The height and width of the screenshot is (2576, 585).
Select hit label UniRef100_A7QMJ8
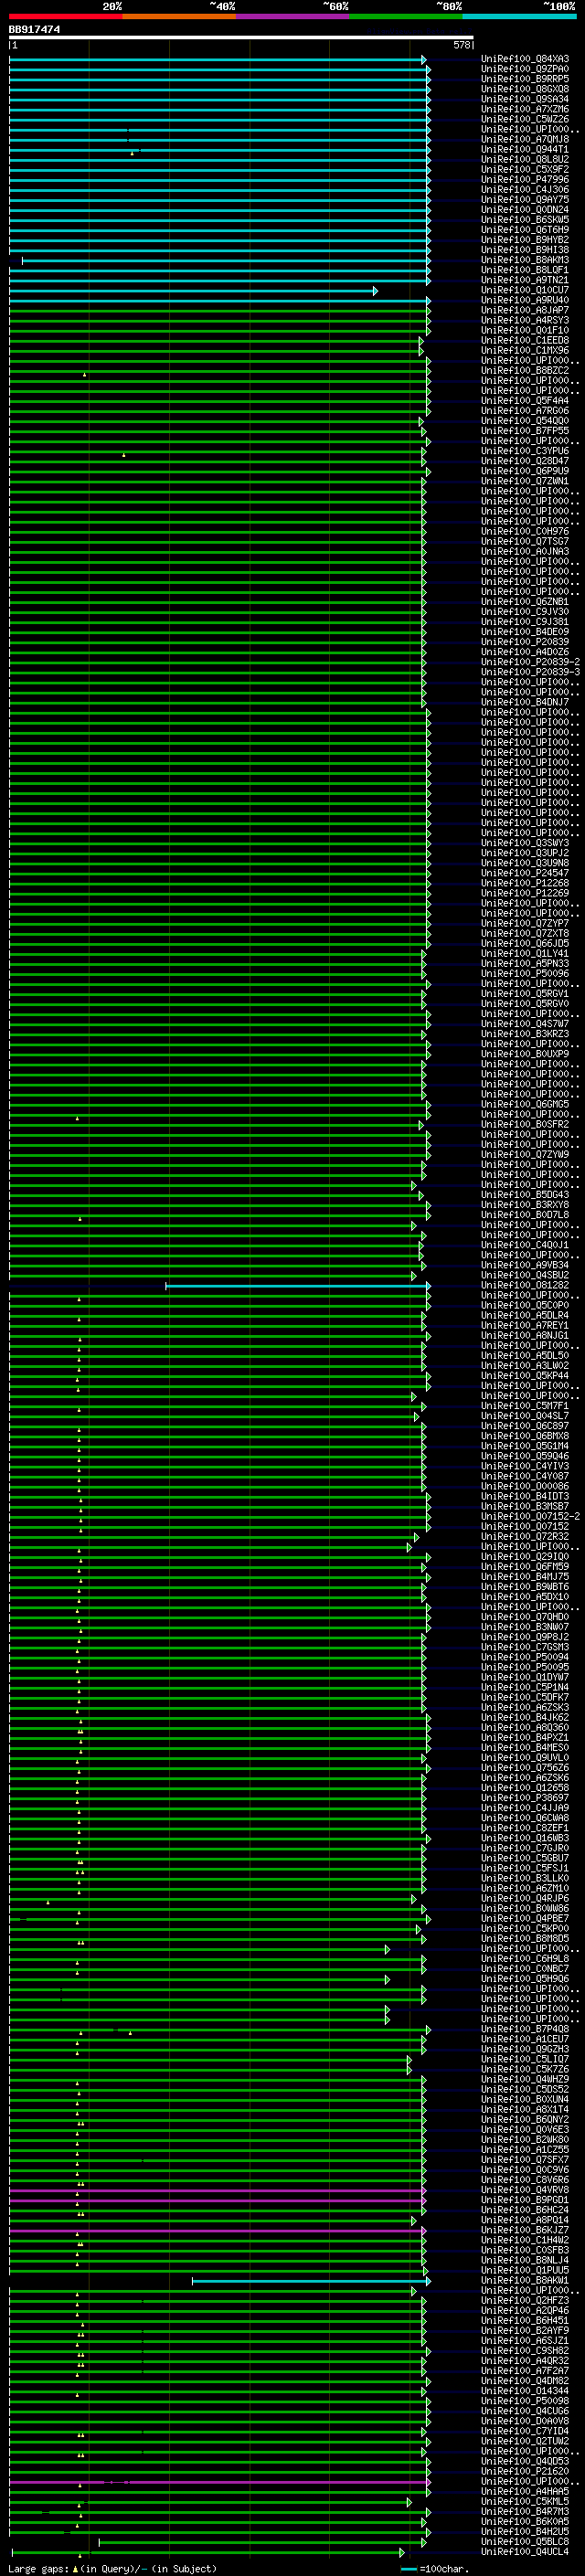tap(525, 140)
